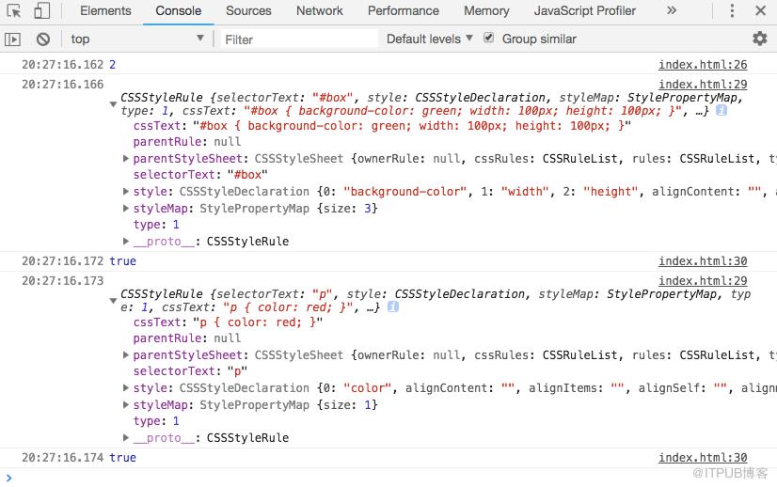Image resolution: width=777 pixels, height=487 pixels.
Task: Open console settings gear icon
Action: [760, 39]
